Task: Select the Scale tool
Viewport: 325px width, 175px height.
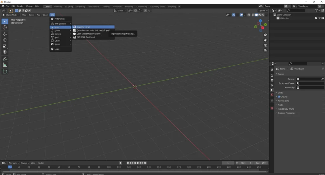Action: 5,46
